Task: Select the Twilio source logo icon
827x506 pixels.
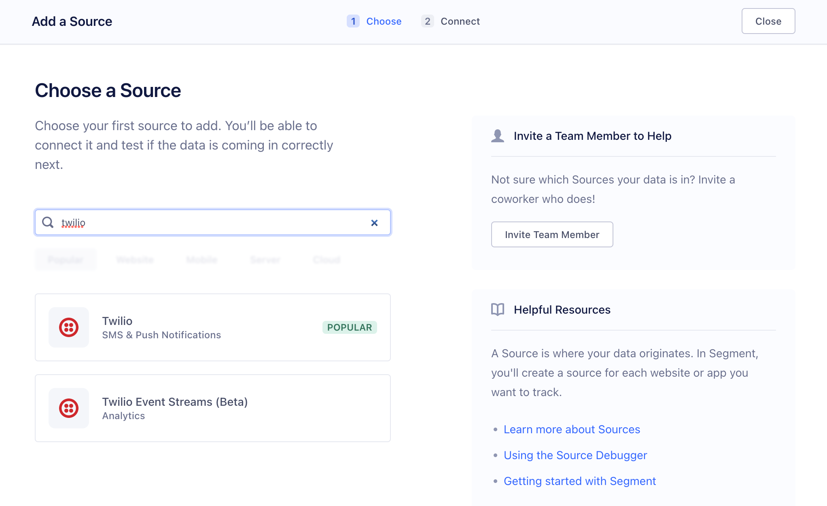Action: pyautogui.click(x=68, y=327)
